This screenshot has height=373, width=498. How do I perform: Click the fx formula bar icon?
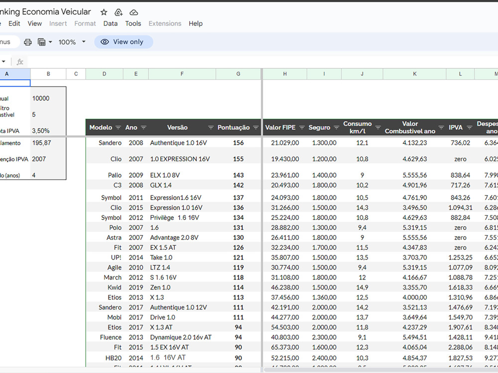20,62
